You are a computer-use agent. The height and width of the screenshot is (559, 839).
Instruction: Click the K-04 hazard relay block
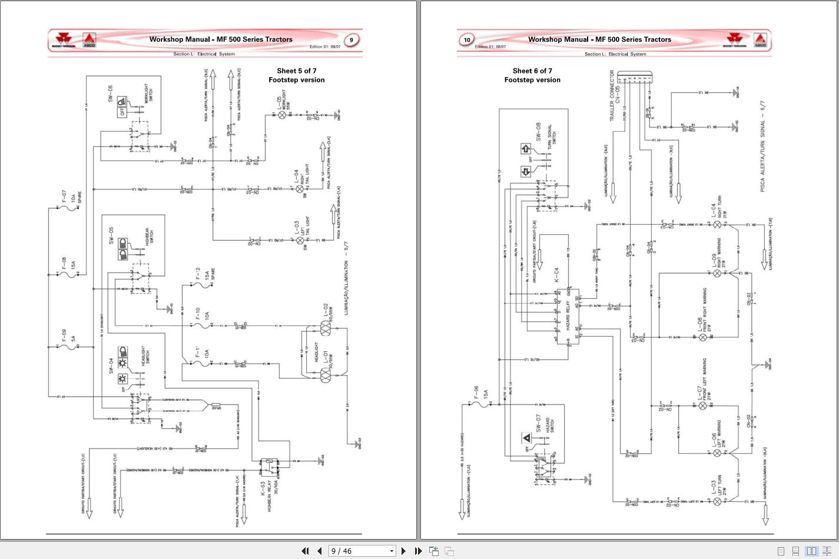(x=568, y=316)
